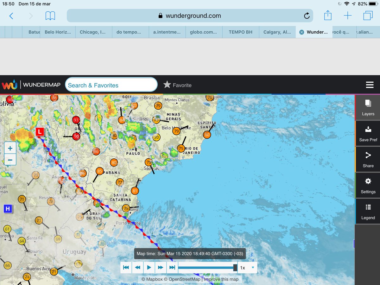Switch to the do tempo... tab
Screen dimensions: 380x285
tap(130, 32)
